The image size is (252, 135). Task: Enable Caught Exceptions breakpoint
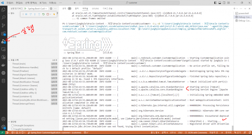13,129
